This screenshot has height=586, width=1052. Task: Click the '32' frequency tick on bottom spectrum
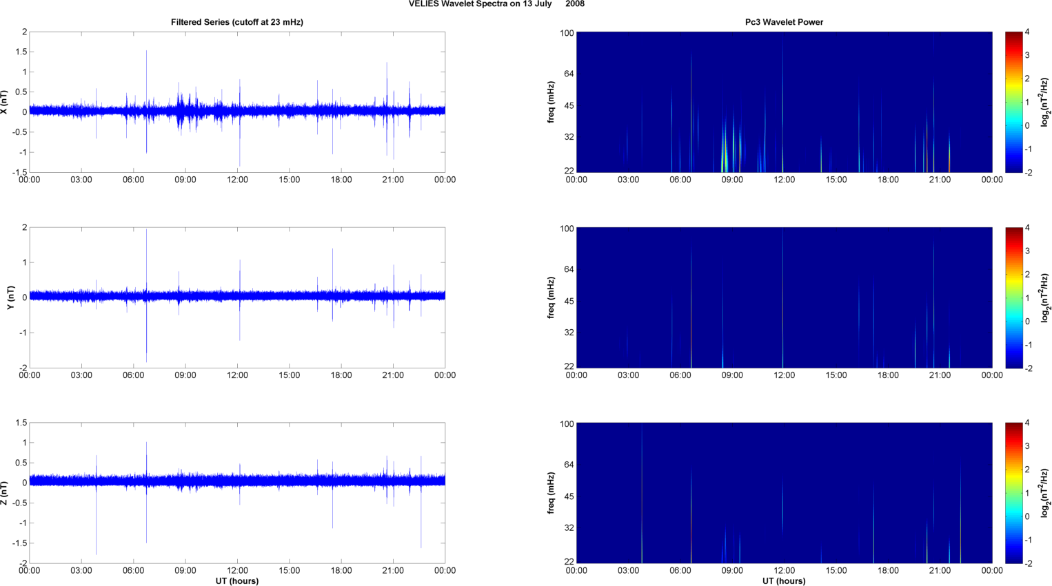569,528
